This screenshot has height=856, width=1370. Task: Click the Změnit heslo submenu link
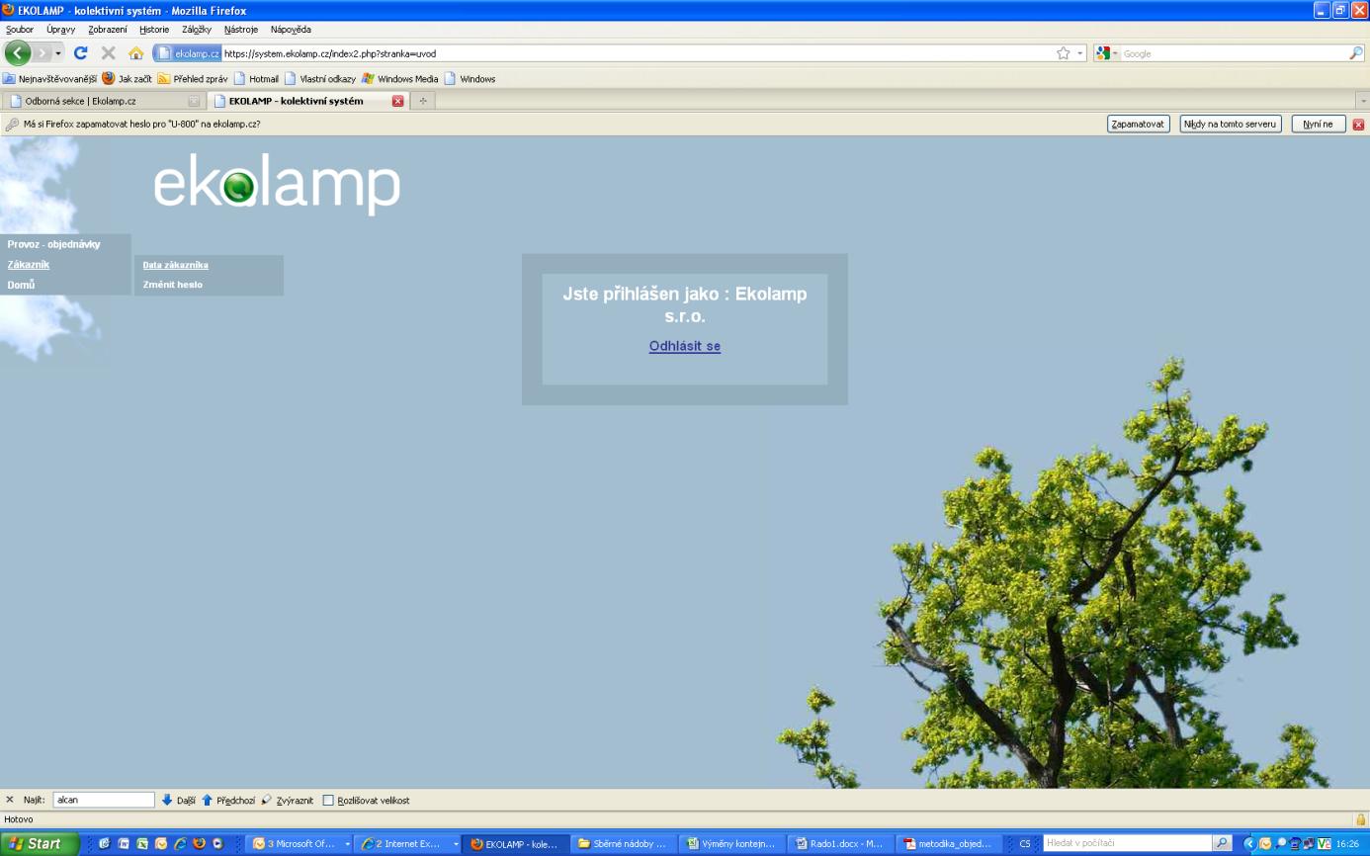[173, 284]
